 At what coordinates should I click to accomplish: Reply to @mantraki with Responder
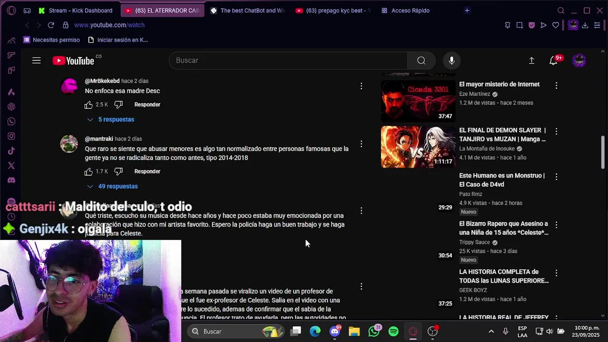tap(147, 171)
